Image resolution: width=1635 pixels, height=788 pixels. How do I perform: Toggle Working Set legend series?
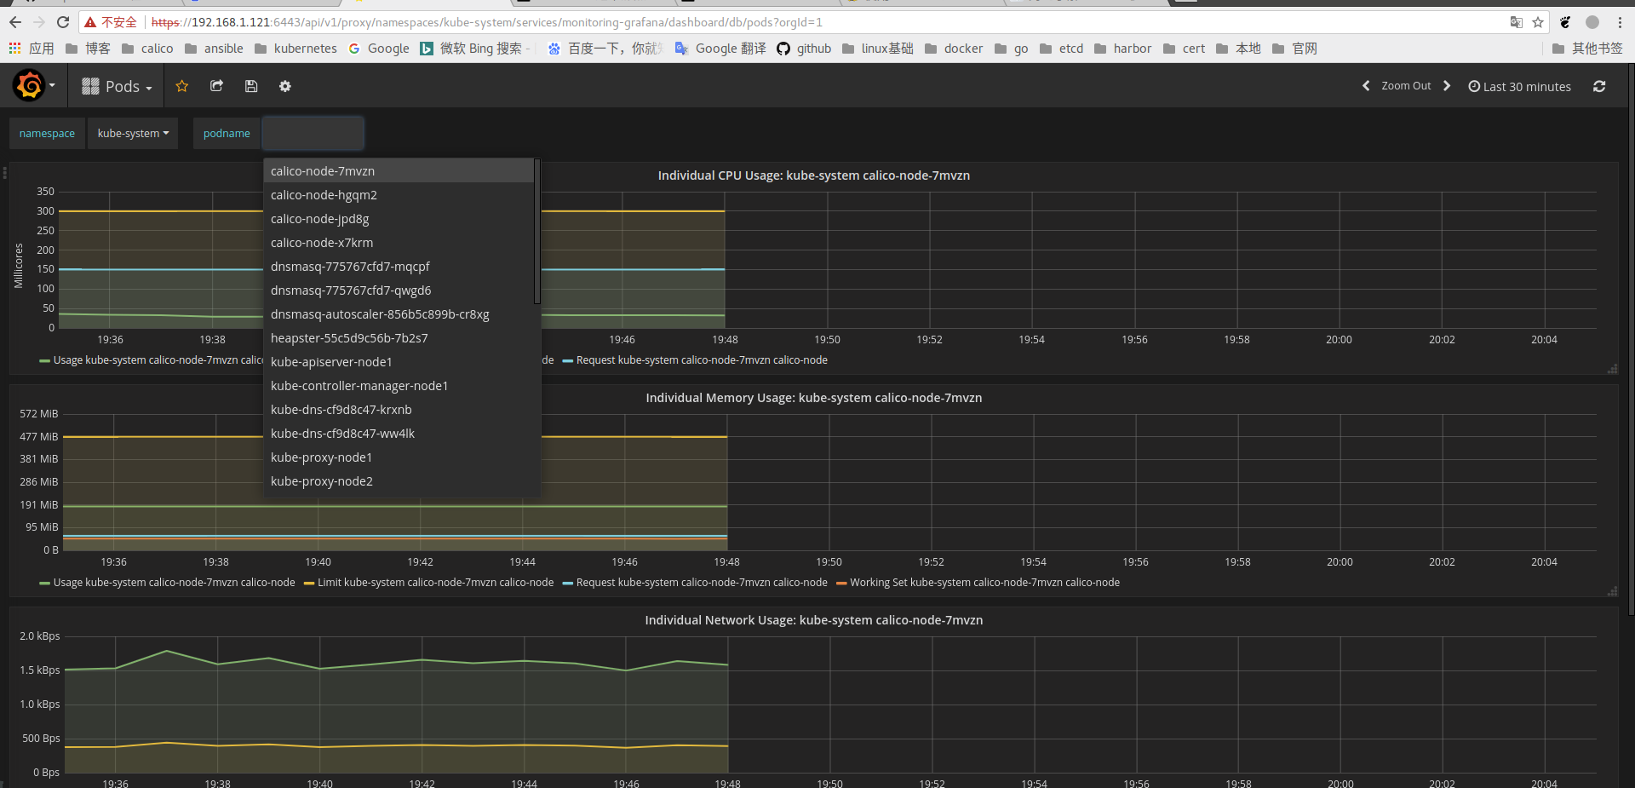coord(978,582)
